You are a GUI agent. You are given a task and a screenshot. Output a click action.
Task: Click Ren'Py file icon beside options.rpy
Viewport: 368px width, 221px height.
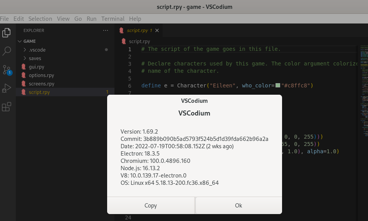(24, 75)
